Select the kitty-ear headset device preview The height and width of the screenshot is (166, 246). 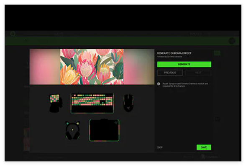click(72, 131)
